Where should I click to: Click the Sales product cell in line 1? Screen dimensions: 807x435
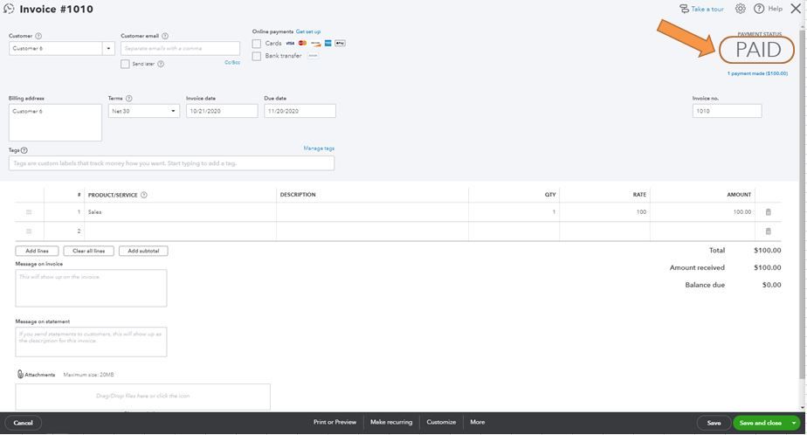(x=180, y=212)
